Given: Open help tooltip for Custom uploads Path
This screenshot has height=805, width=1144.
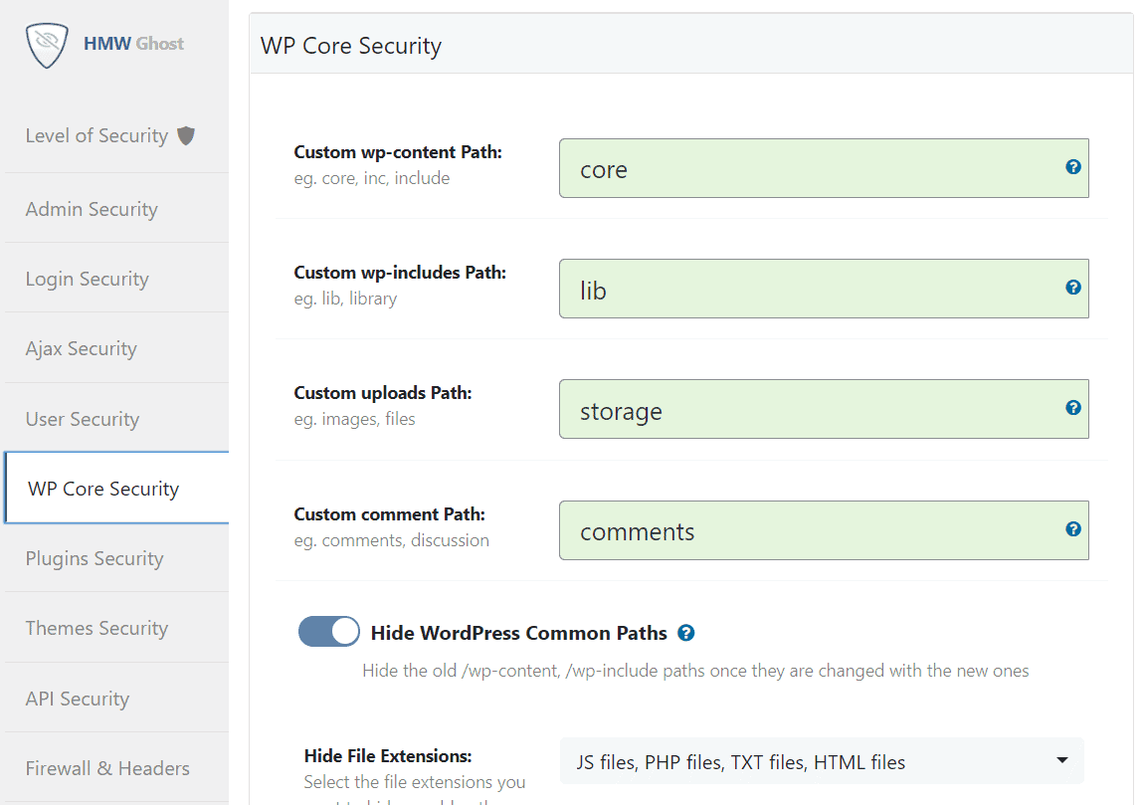Looking at the screenshot, I should pos(1073,407).
